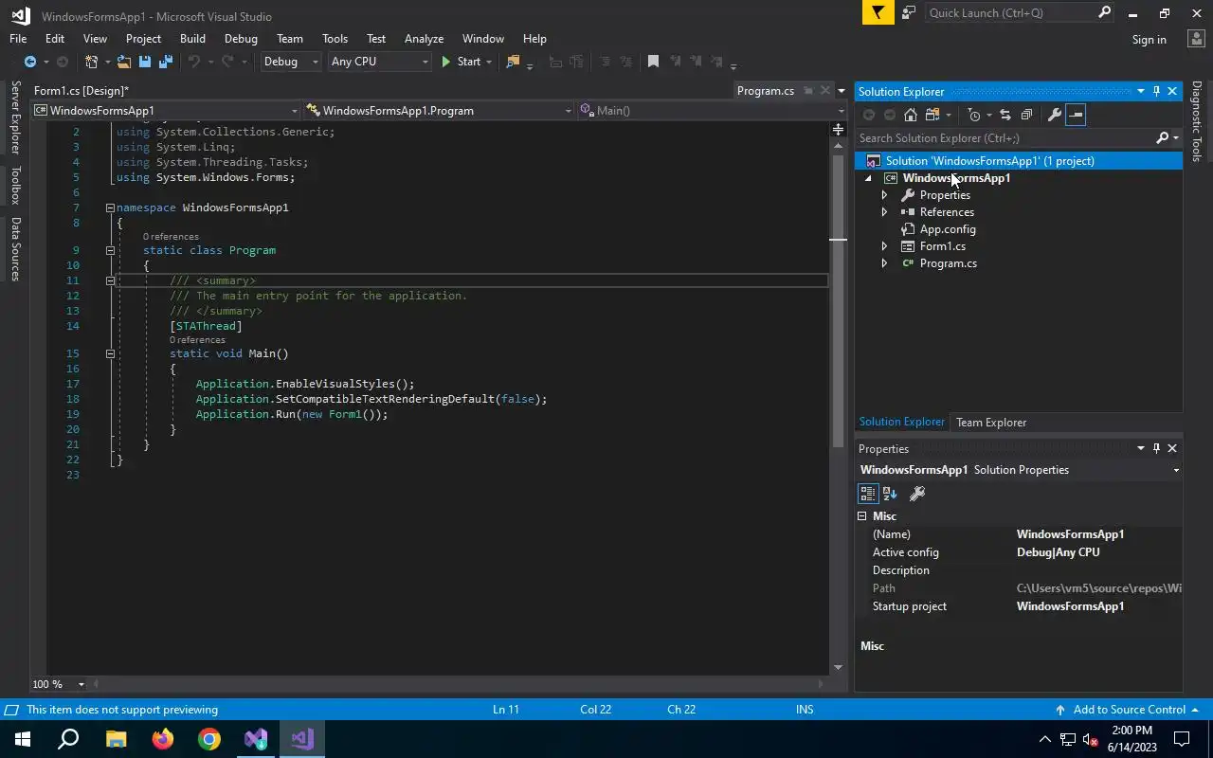The width and height of the screenshot is (1213, 758).
Task: Click the New Project toolbar icon
Action: (x=91, y=62)
